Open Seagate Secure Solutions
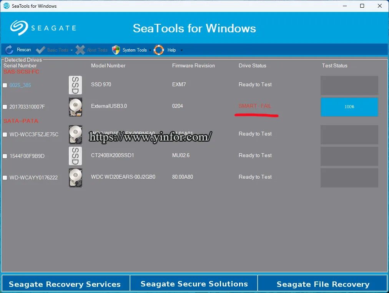This screenshot has width=389, height=293. click(x=194, y=283)
